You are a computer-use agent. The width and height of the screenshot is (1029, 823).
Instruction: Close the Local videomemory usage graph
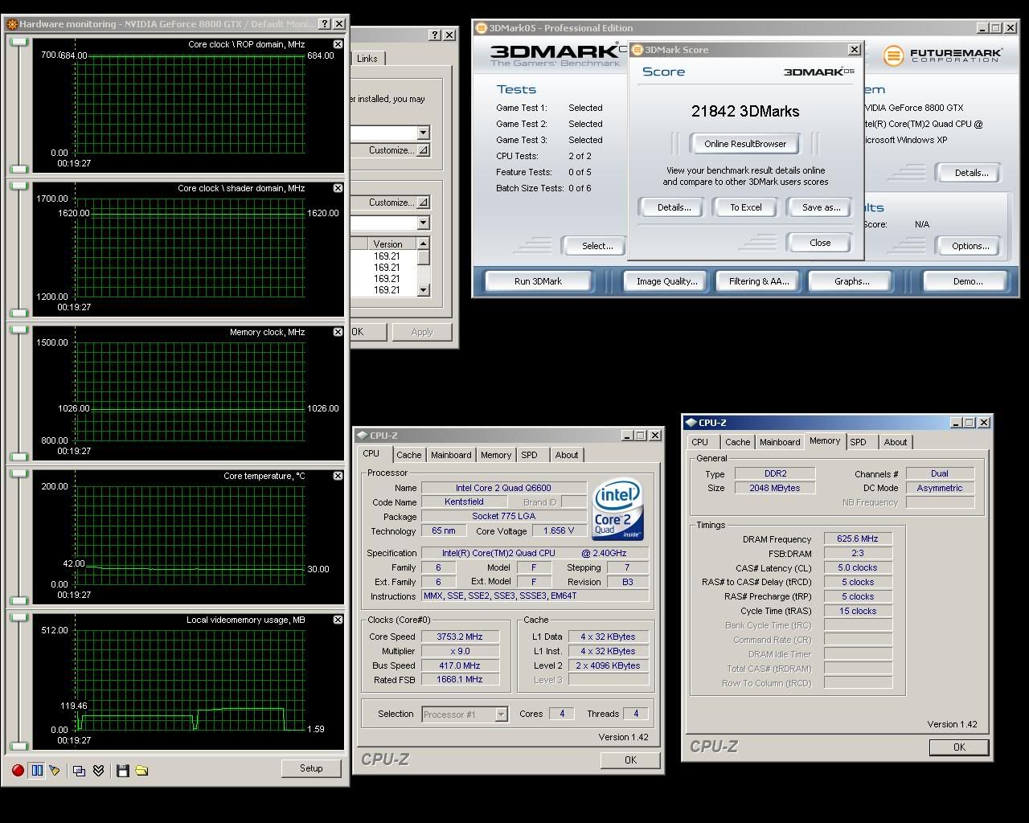pyautogui.click(x=338, y=620)
